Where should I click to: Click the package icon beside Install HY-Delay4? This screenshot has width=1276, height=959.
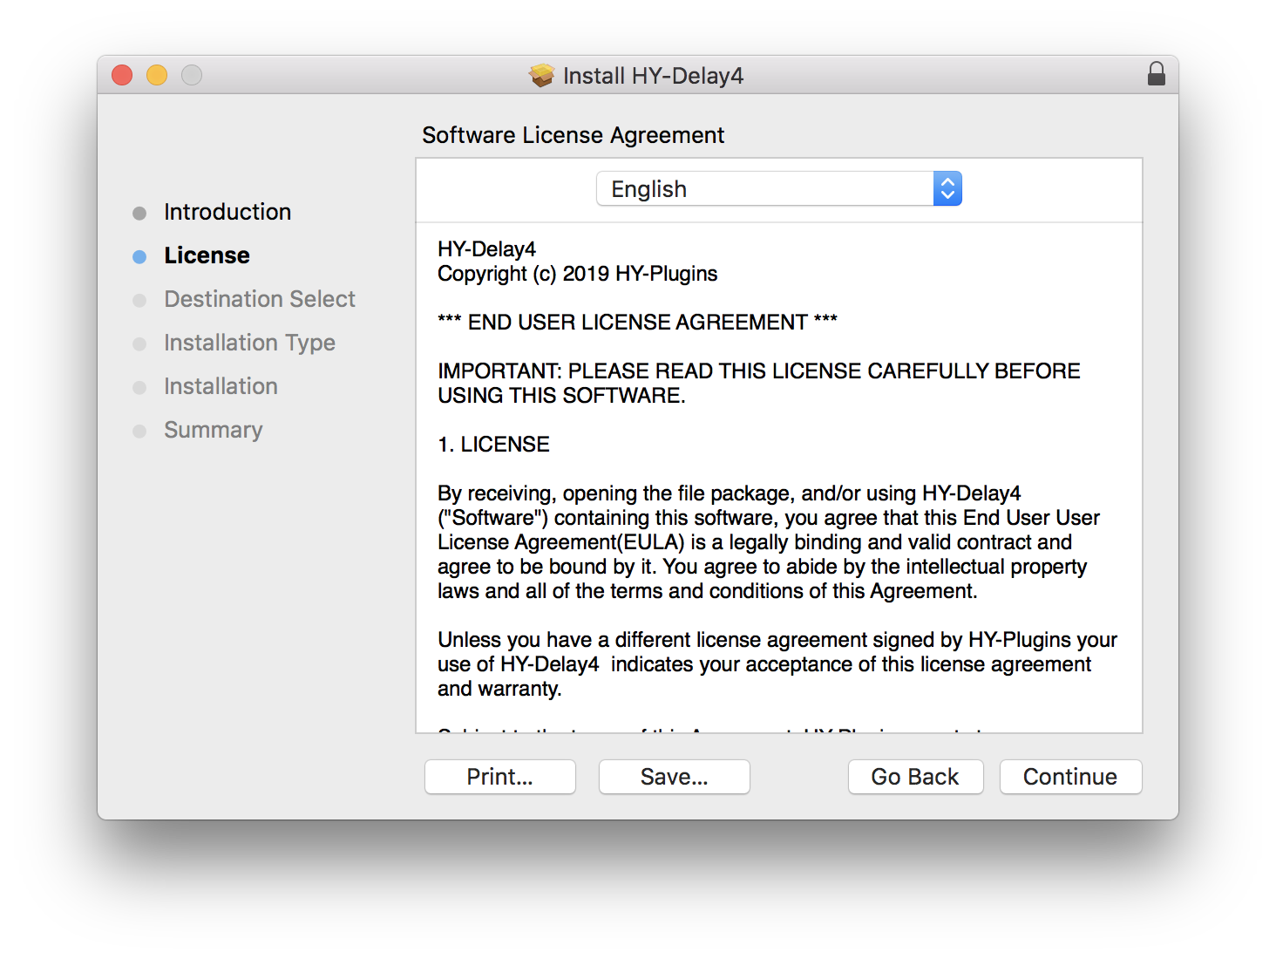[x=542, y=76]
